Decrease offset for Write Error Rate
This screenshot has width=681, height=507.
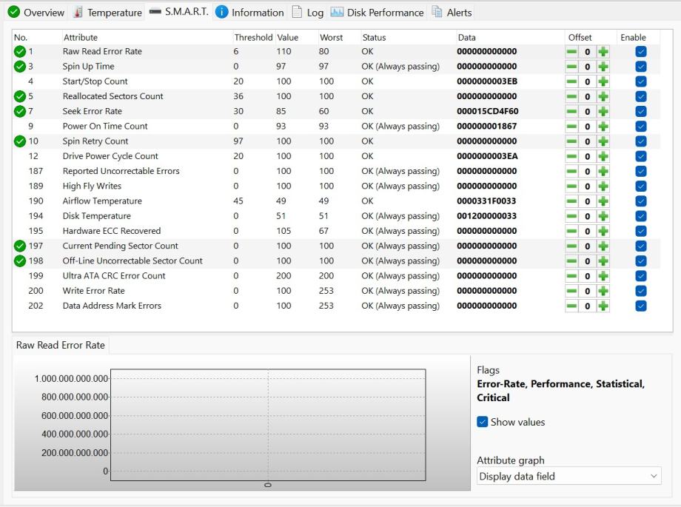coord(571,291)
